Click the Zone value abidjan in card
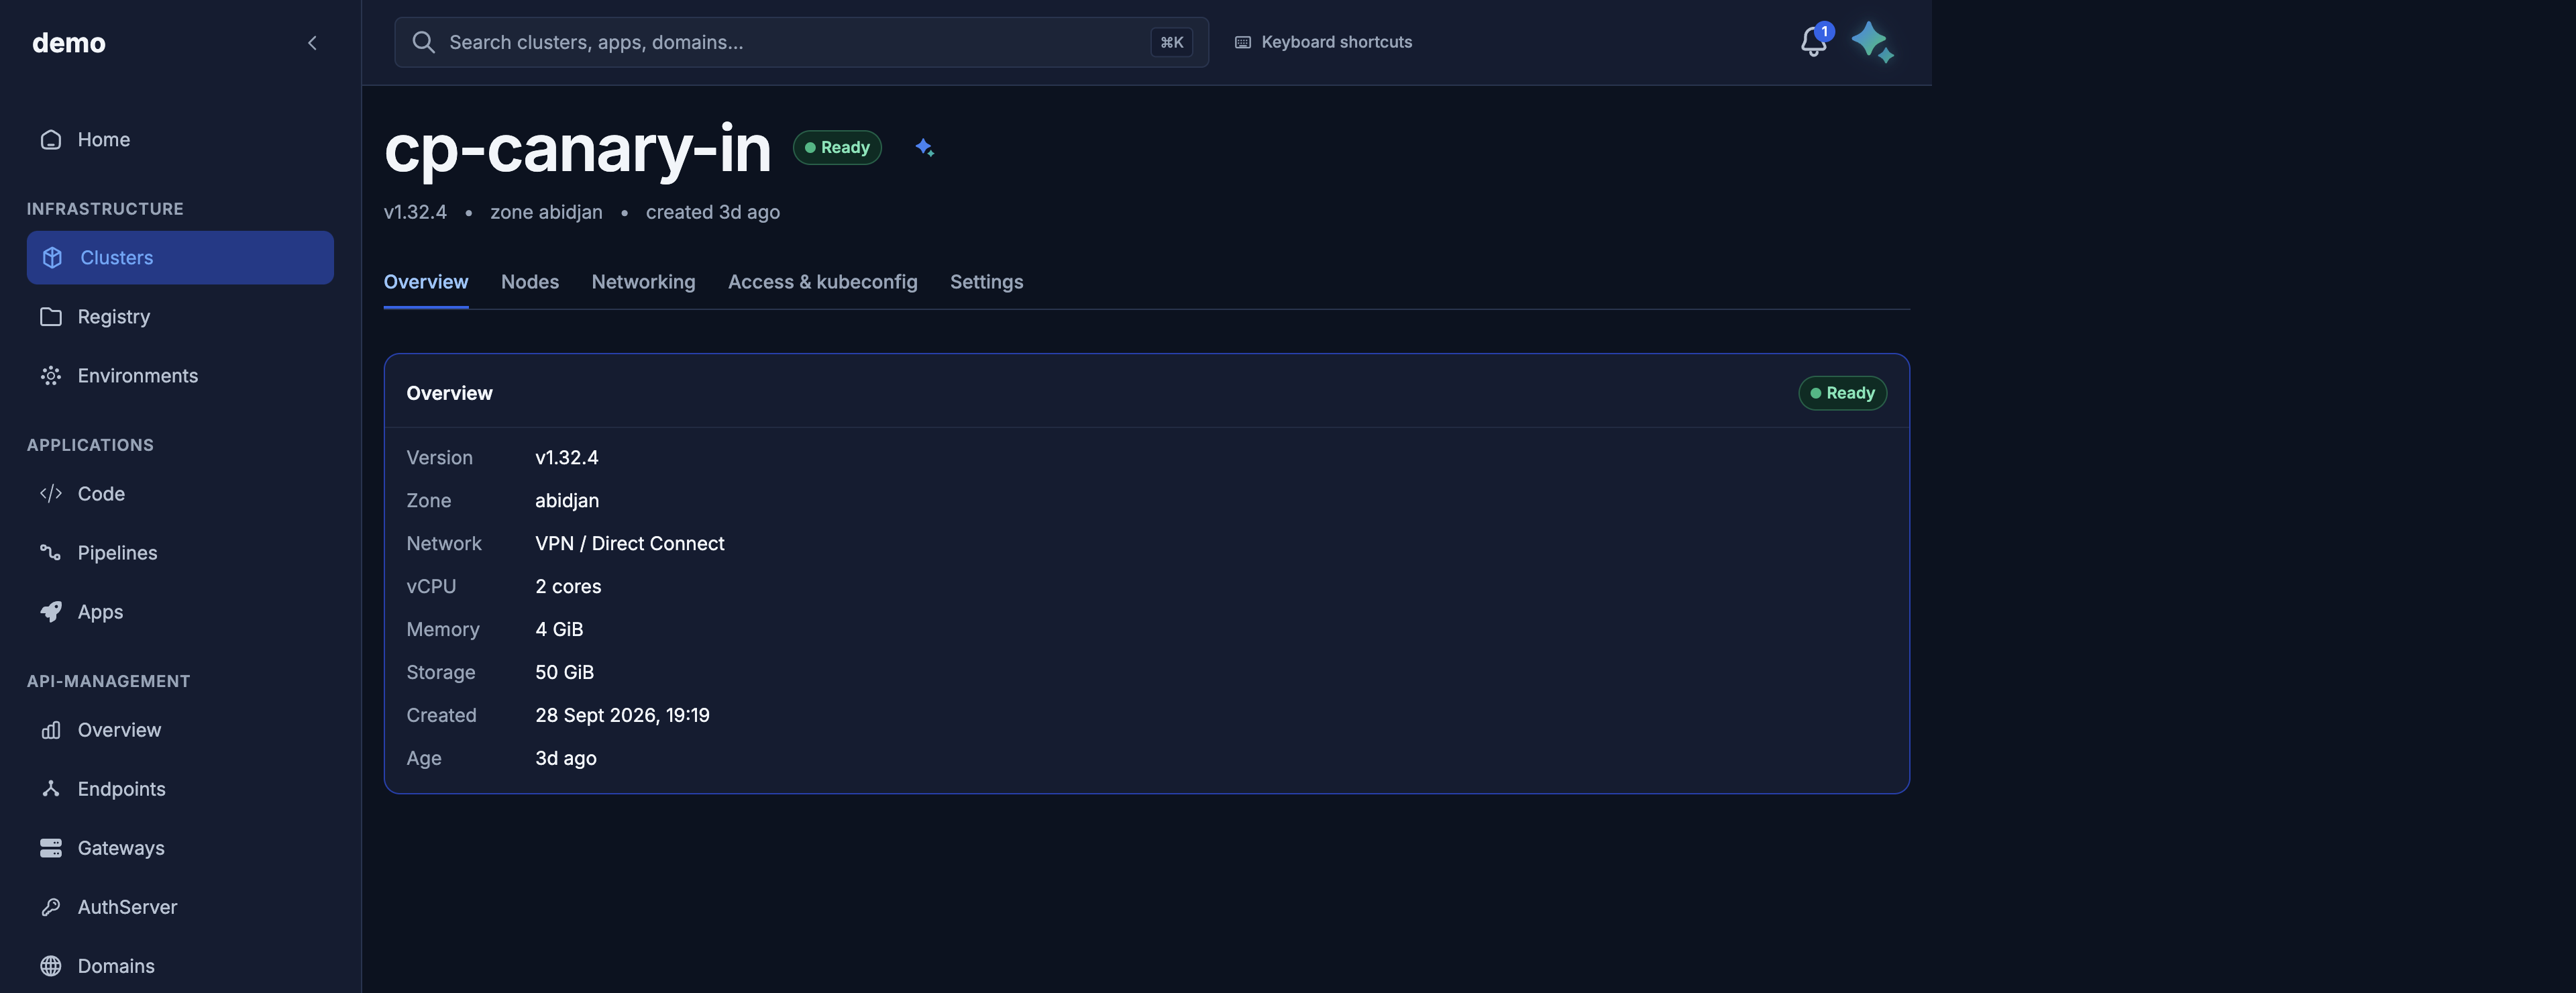The width and height of the screenshot is (2576, 993). (567, 500)
